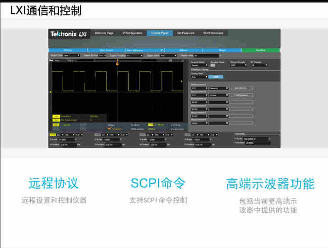The width and height of the screenshot is (328, 248).
Task: Go to the SCPI Command tab
Action: (x=213, y=33)
